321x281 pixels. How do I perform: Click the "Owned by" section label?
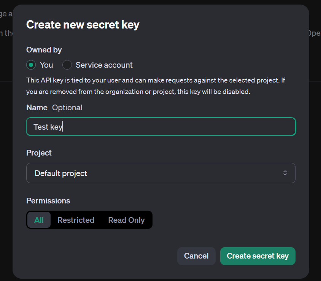[x=44, y=50]
